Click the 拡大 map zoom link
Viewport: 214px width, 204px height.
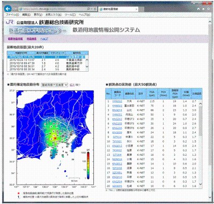[72, 85]
